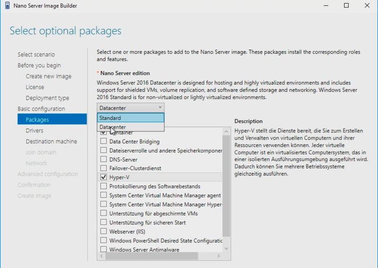Click the Nano Server Image Builder app icon

click(x=8, y=5)
